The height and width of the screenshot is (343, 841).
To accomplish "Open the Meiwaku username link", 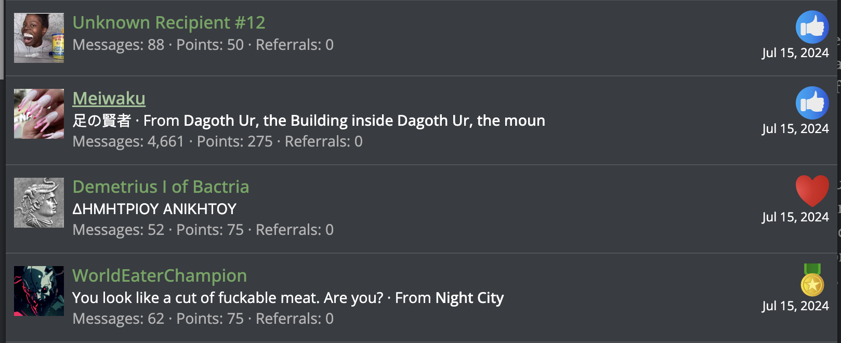I will [x=109, y=99].
